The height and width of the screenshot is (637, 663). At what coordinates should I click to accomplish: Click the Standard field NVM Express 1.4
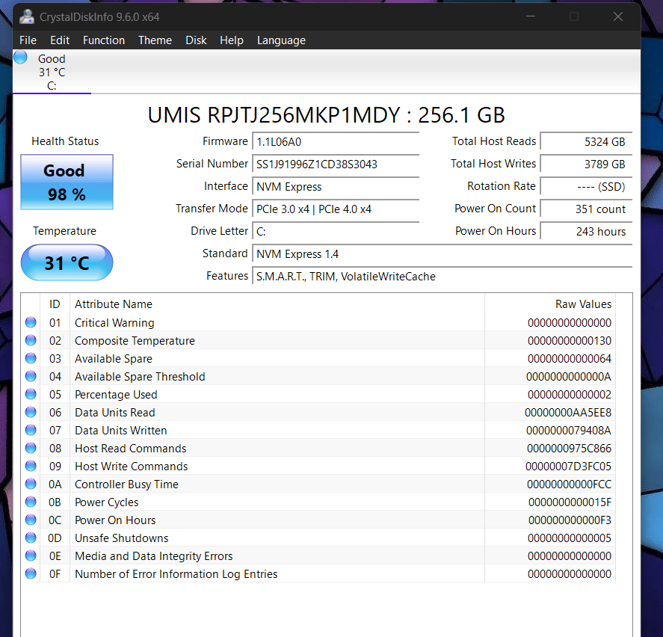(442, 253)
